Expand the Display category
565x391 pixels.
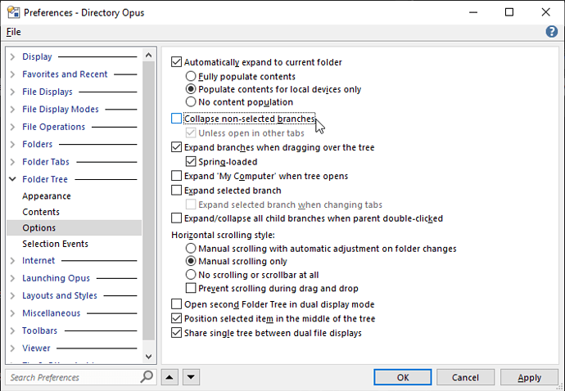coord(12,56)
